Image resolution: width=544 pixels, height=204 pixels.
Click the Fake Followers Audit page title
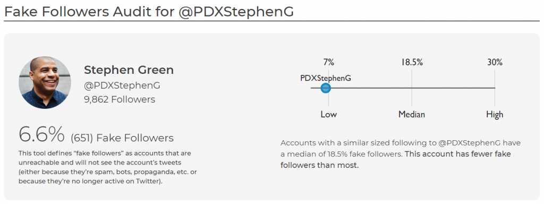click(x=149, y=12)
